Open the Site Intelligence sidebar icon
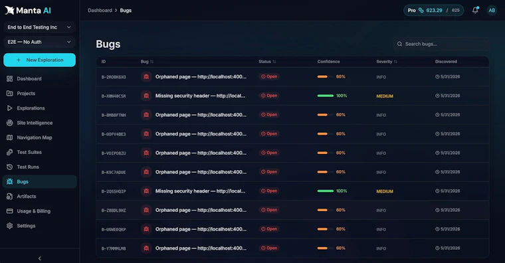 (10, 123)
